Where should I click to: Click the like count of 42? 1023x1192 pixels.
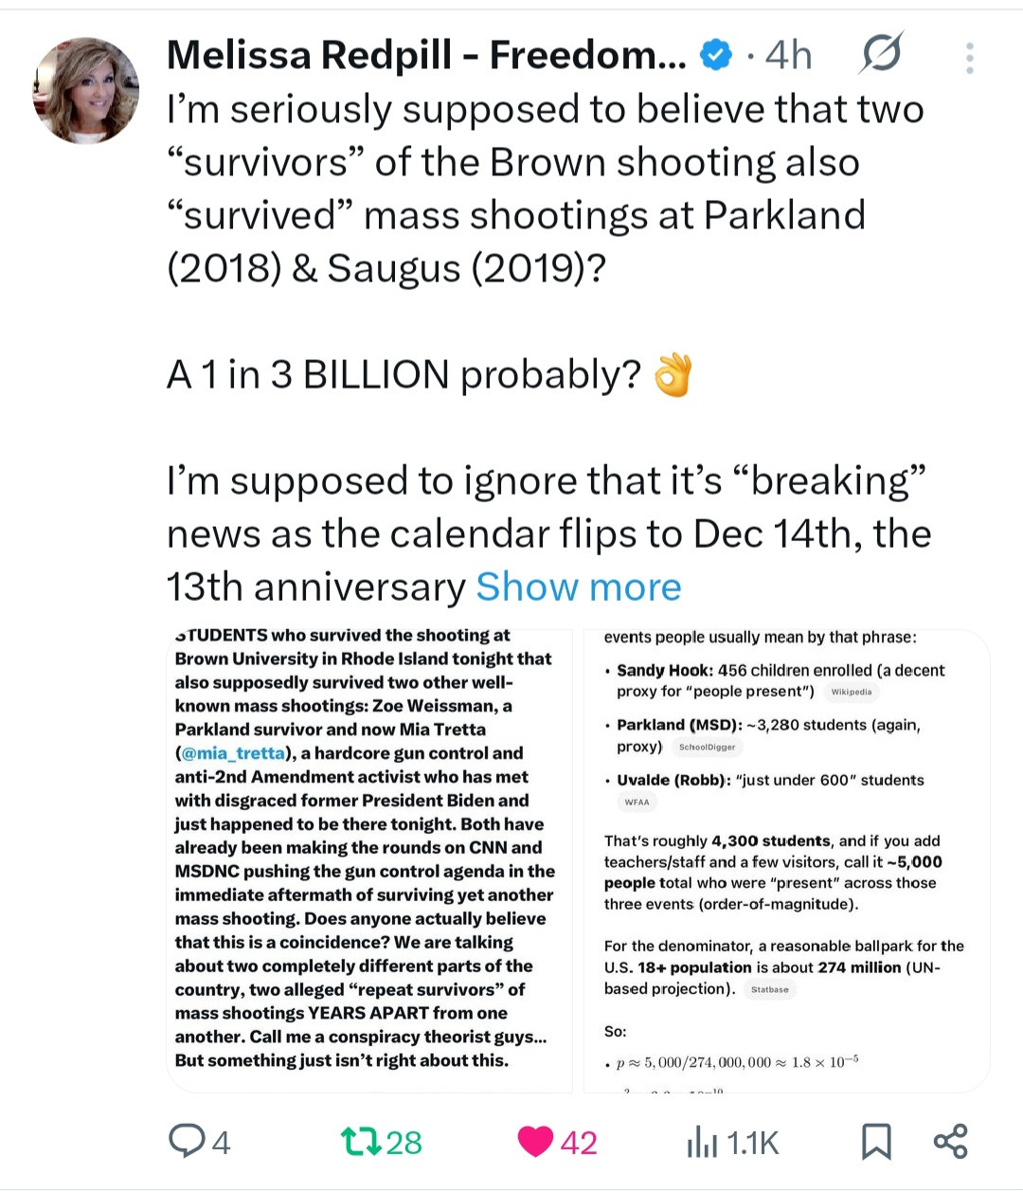579,1143
